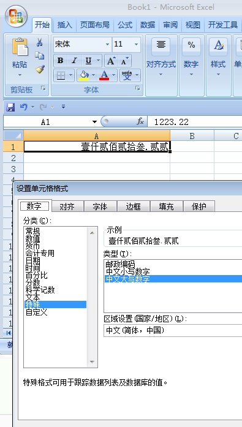Open the 视图 ribbon tab
Image resolution: width=242 pixels, height=427 pixels.
point(193,25)
